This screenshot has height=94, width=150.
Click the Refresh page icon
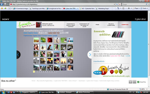[x=117, y=4]
